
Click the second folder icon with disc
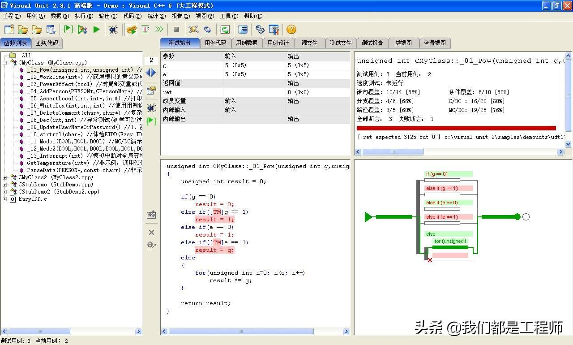[37, 30]
